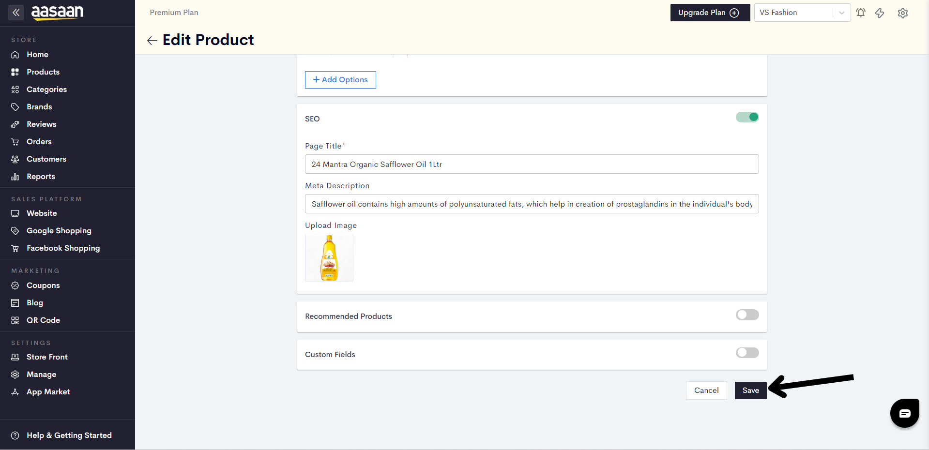Open settings gear icon in header
Viewport: 929px width, 450px height.
pyautogui.click(x=903, y=13)
